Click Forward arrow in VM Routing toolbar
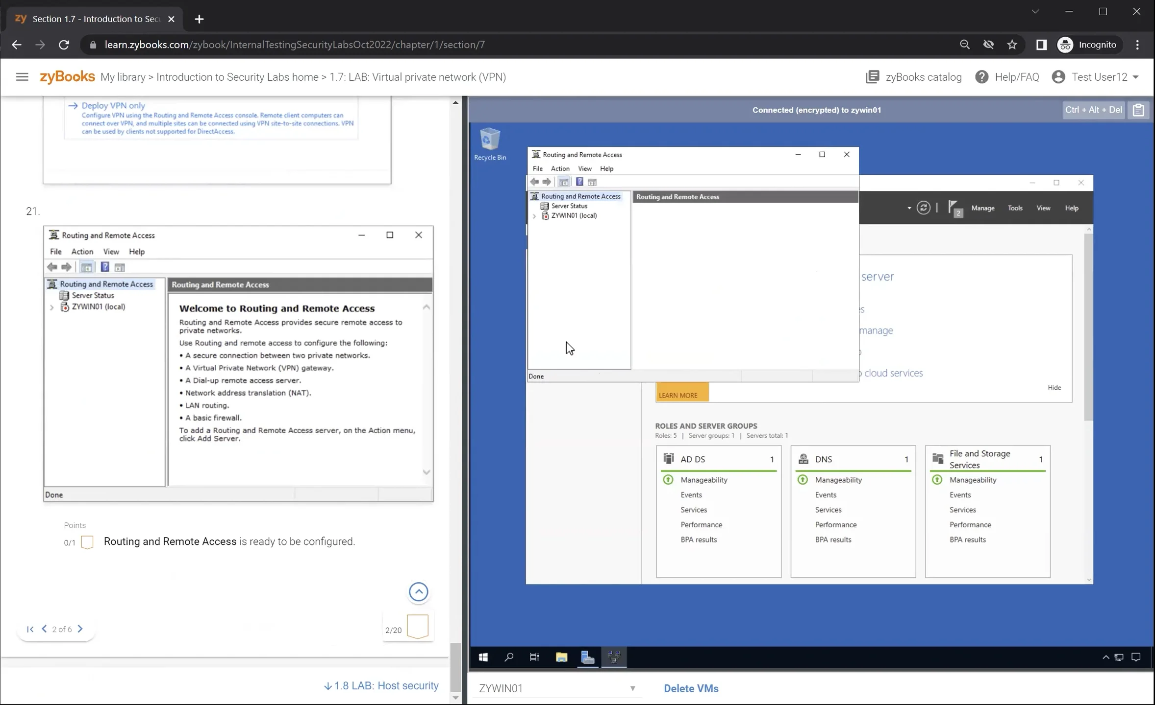The image size is (1155, 705). [x=547, y=182]
